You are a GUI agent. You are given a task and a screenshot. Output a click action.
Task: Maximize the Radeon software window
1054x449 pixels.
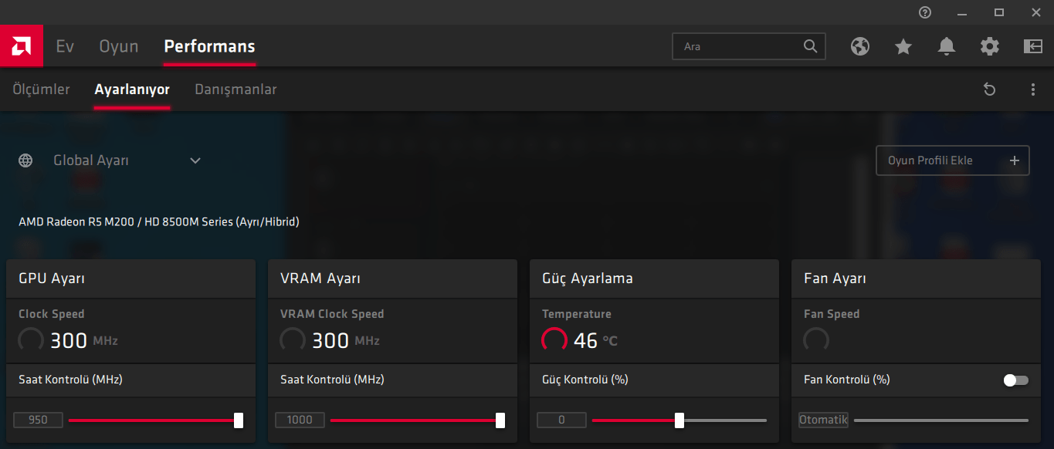pos(999,12)
